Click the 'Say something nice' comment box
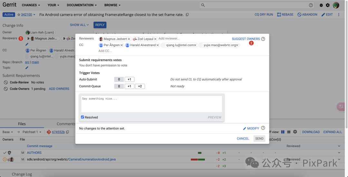Viewport: 348px width, 177px height. coord(151,104)
